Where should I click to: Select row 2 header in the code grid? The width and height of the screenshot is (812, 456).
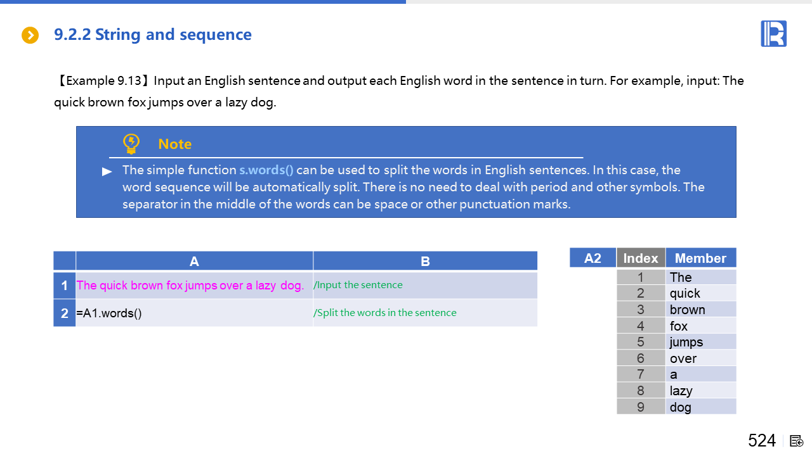[x=65, y=313]
